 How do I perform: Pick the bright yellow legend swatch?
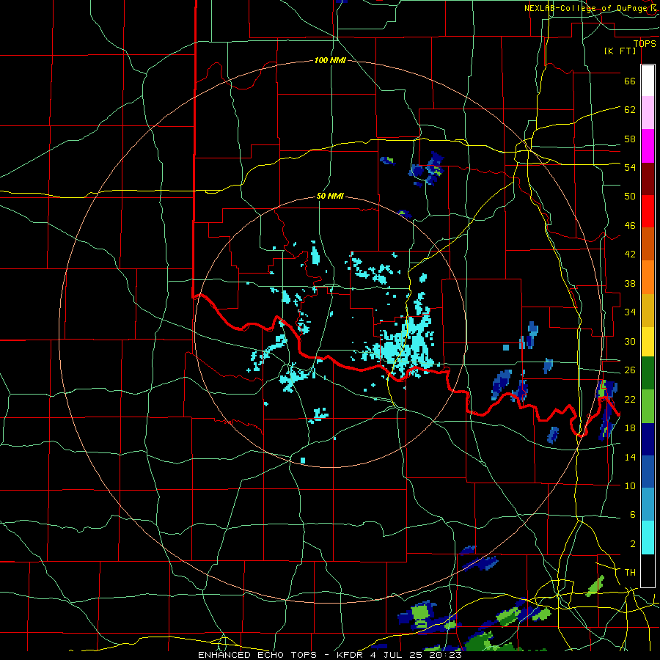(x=648, y=342)
